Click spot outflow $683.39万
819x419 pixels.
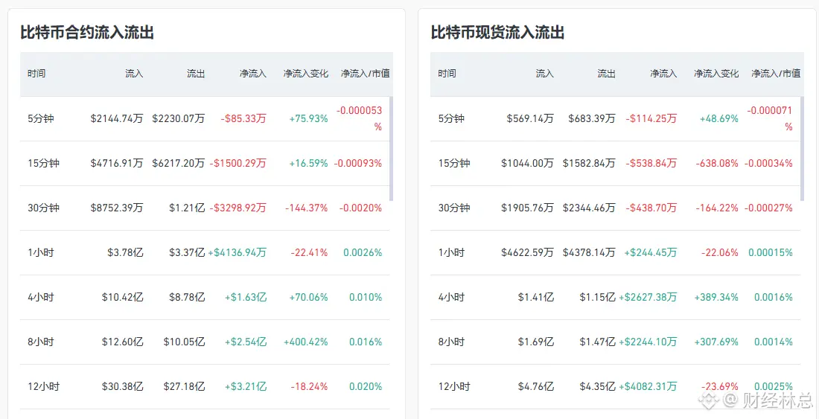[x=592, y=118]
